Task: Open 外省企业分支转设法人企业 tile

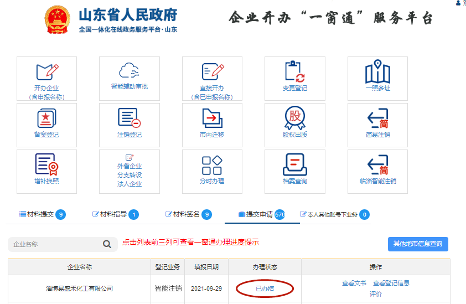Action: tap(130, 172)
